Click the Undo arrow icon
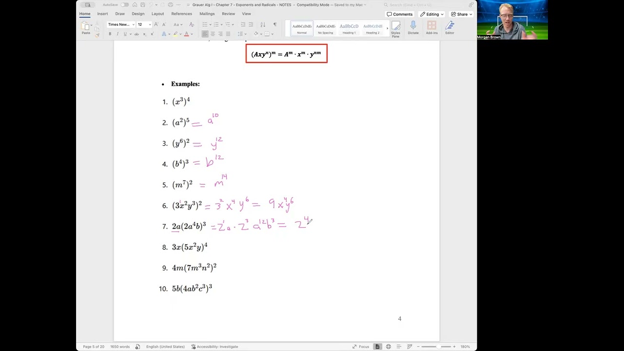 coord(151,5)
